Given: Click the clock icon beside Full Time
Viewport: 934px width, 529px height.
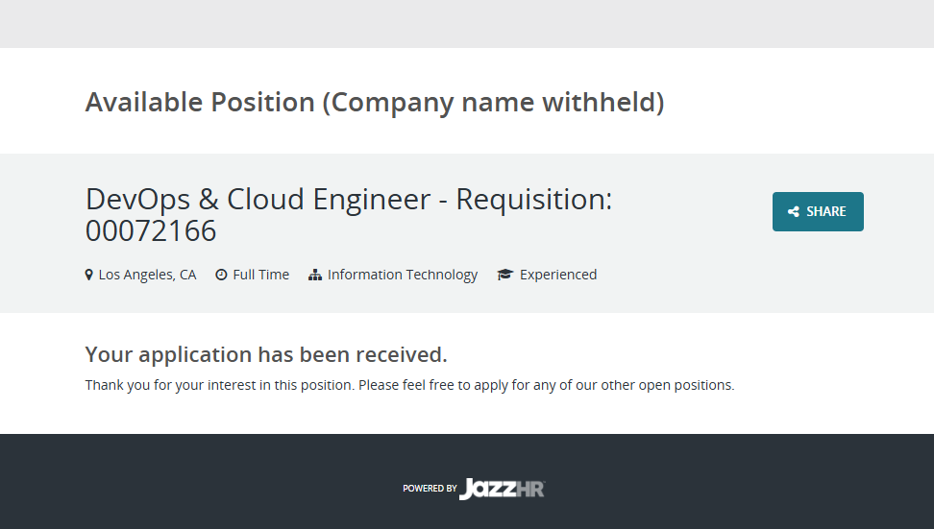Looking at the screenshot, I should [221, 275].
